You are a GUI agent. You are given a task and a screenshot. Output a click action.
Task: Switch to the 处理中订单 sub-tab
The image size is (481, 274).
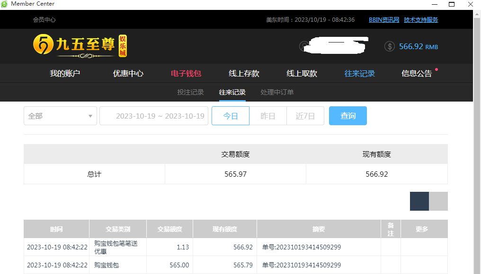(x=277, y=92)
